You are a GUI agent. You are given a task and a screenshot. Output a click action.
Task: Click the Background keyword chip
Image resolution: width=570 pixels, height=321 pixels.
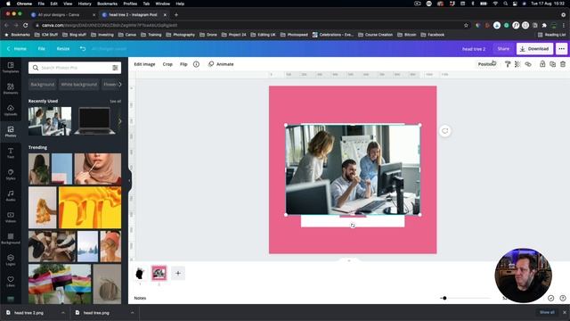pos(42,85)
